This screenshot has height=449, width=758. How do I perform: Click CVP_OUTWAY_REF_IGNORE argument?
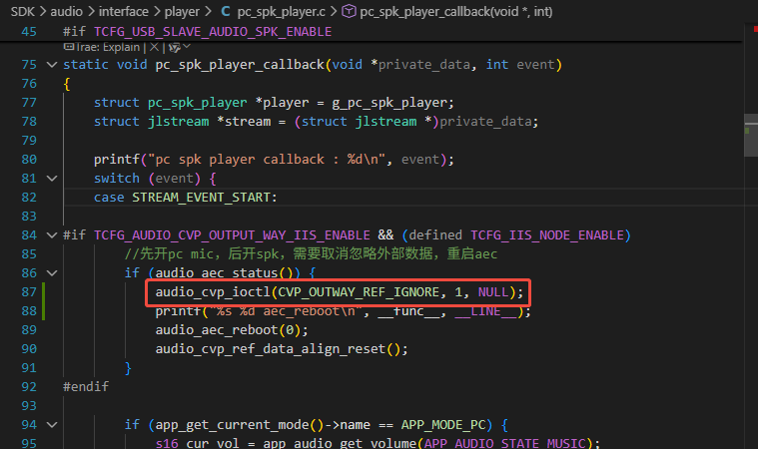359,292
